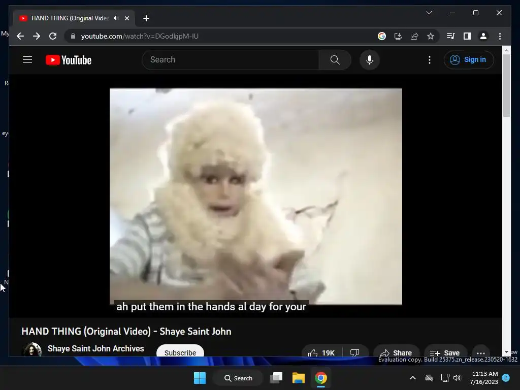Screen dimensions: 520x390
Task: Focus the YouTube search field
Action: click(x=231, y=60)
